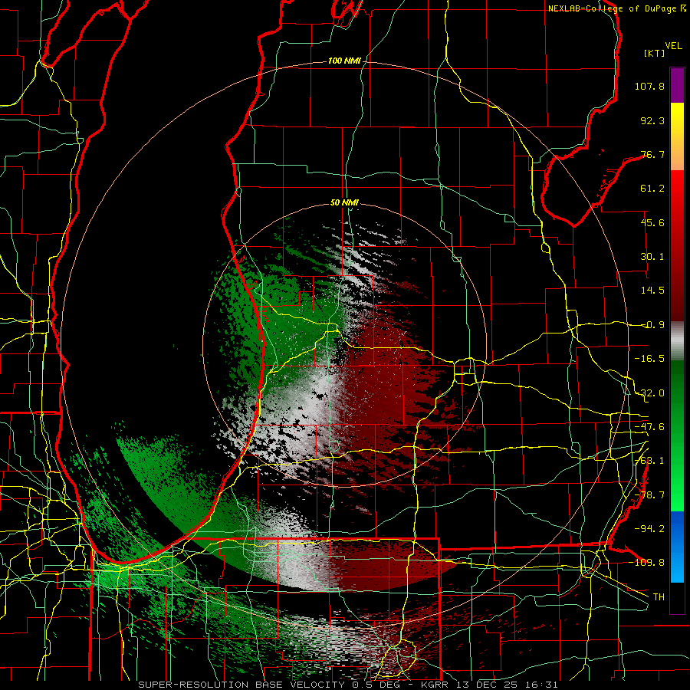Select the -94.2 legend value

click(649, 529)
